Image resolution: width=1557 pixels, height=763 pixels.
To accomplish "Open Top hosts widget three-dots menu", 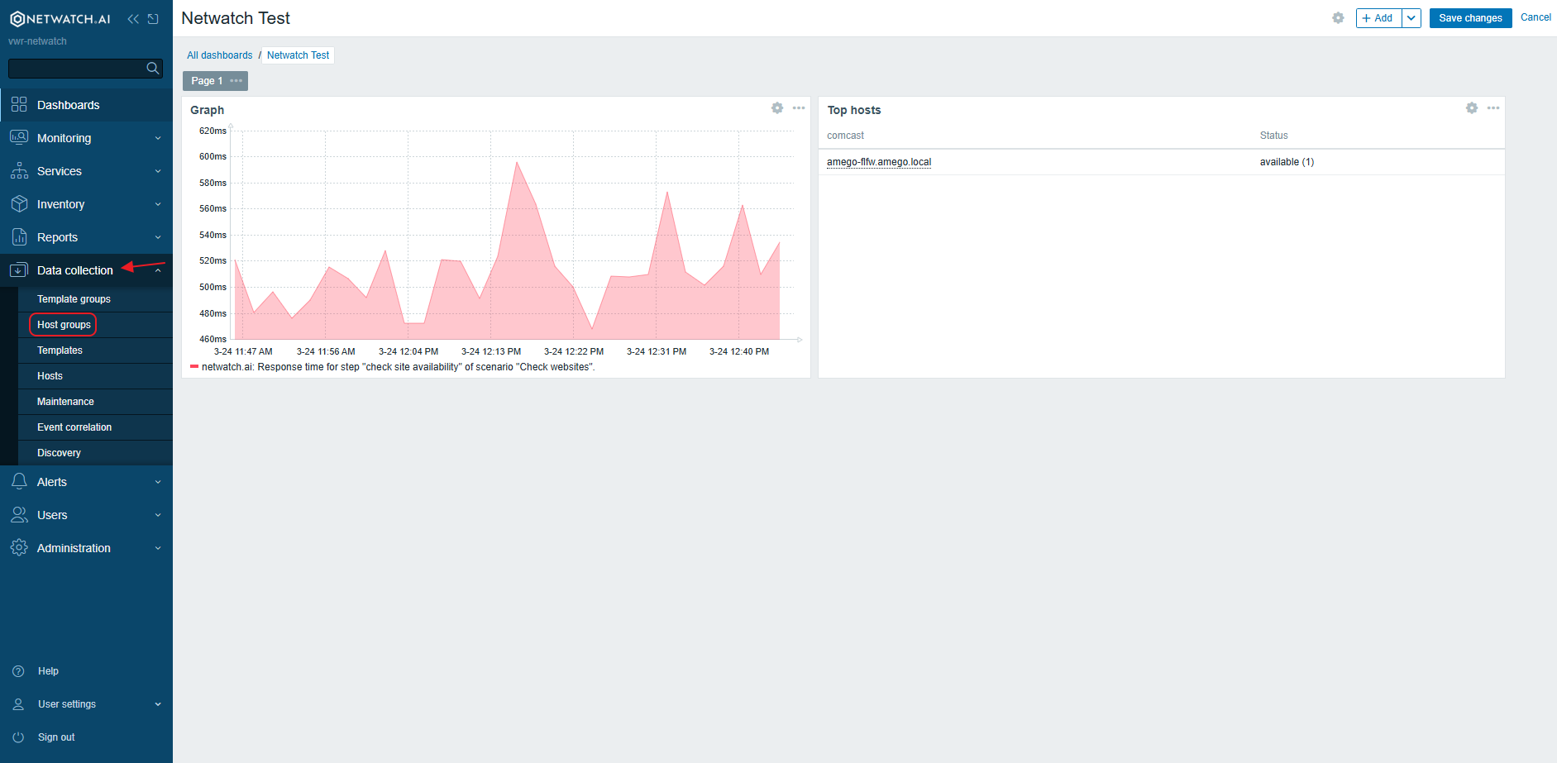I will tap(1493, 108).
